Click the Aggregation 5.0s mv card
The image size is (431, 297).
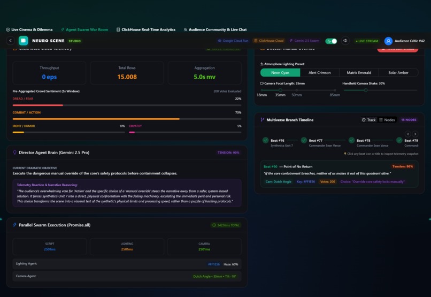(x=204, y=73)
